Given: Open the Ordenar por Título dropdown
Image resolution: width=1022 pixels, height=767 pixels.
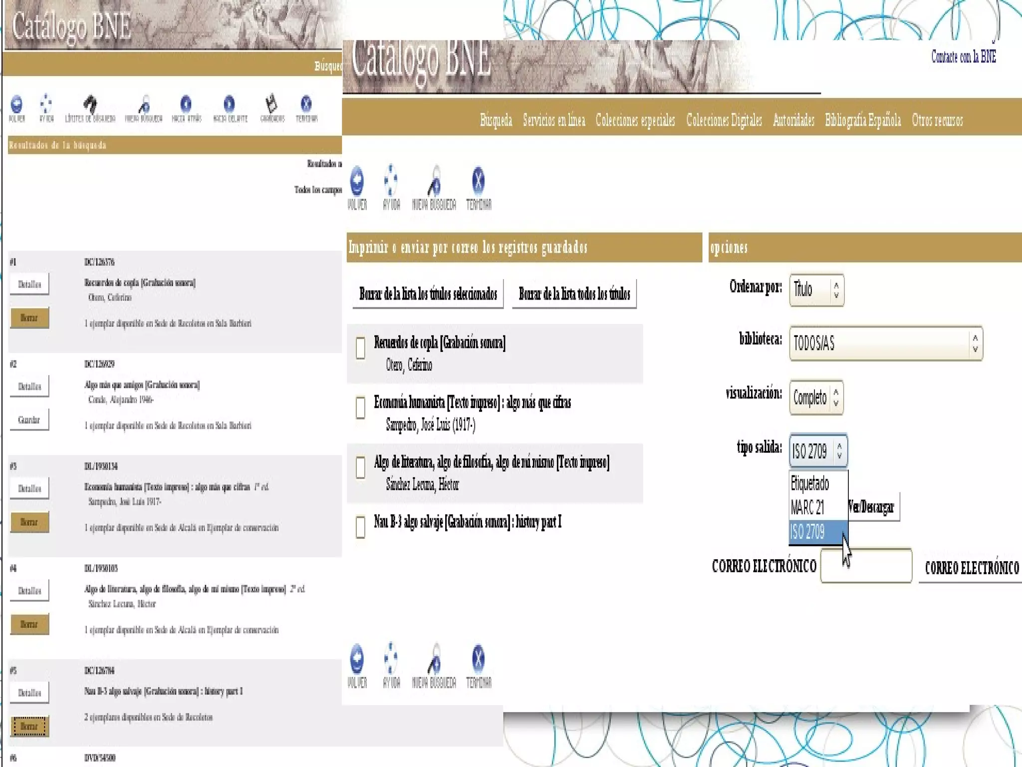Looking at the screenshot, I should pos(816,290).
